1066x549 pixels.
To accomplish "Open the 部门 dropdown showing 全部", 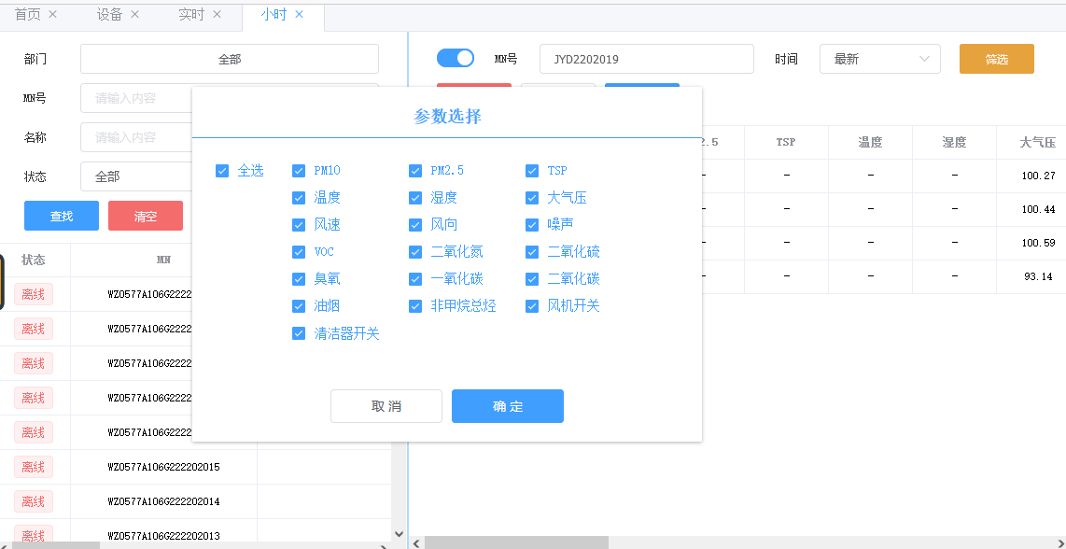I will coord(230,59).
